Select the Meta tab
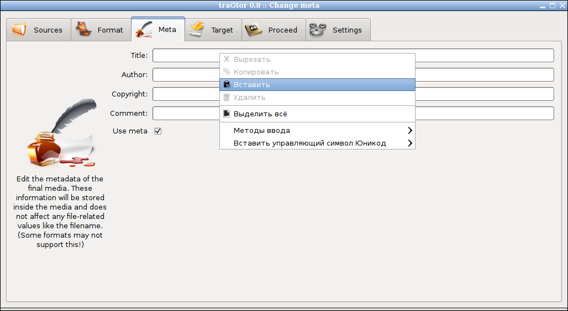The width and height of the screenshot is (568, 311). (x=158, y=29)
